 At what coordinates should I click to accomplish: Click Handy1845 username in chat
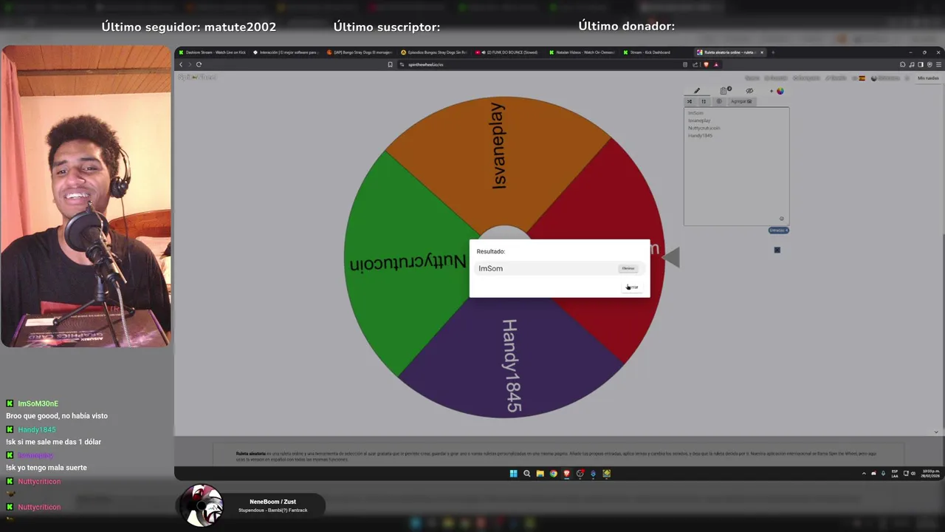tap(37, 429)
